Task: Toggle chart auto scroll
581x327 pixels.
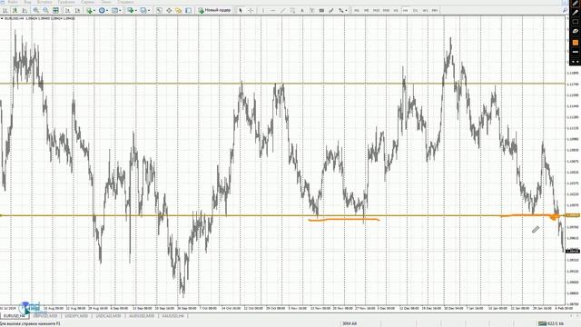Action: [x=67, y=10]
